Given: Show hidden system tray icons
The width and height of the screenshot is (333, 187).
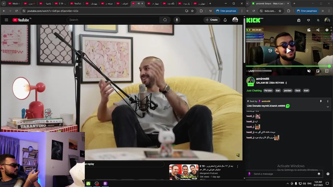Looking at the screenshot, I should (287, 184).
